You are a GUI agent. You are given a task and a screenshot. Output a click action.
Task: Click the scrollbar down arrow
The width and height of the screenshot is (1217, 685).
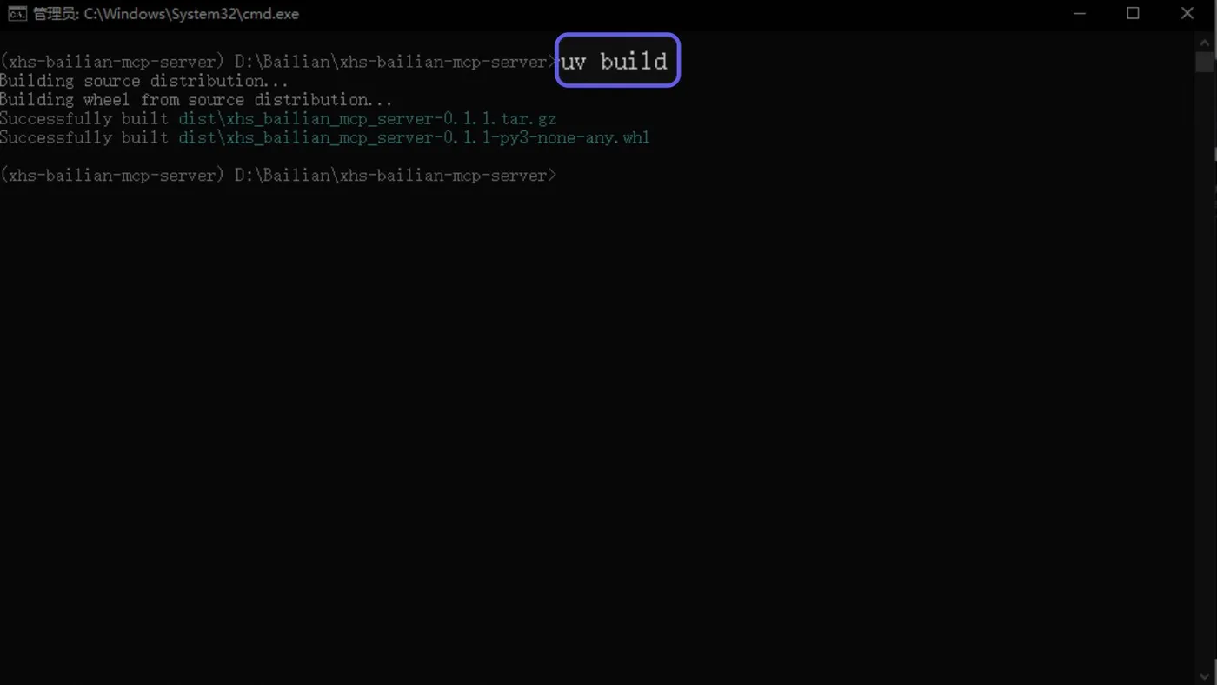coord(1204,675)
